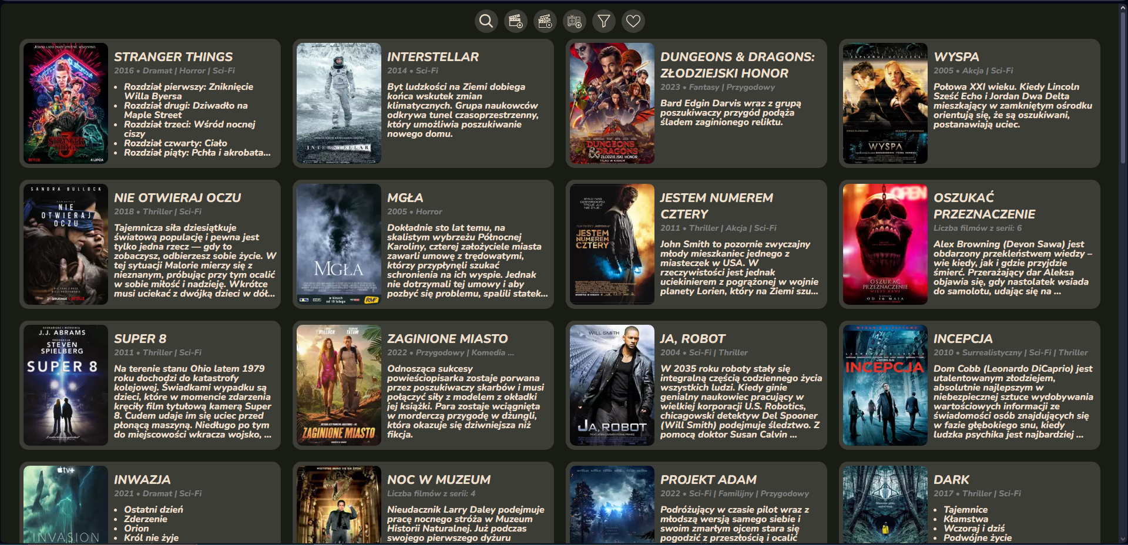Select Inwazja episode 'Zderzenie'

point(146,519)
